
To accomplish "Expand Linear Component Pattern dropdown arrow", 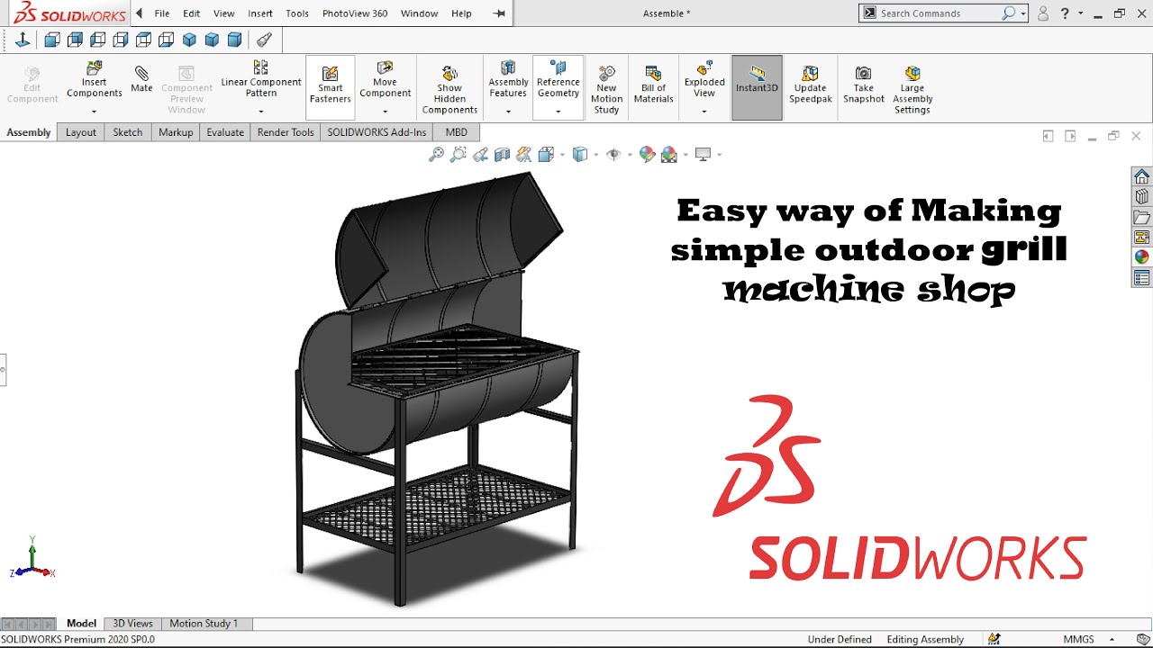I will coord(261,112).
